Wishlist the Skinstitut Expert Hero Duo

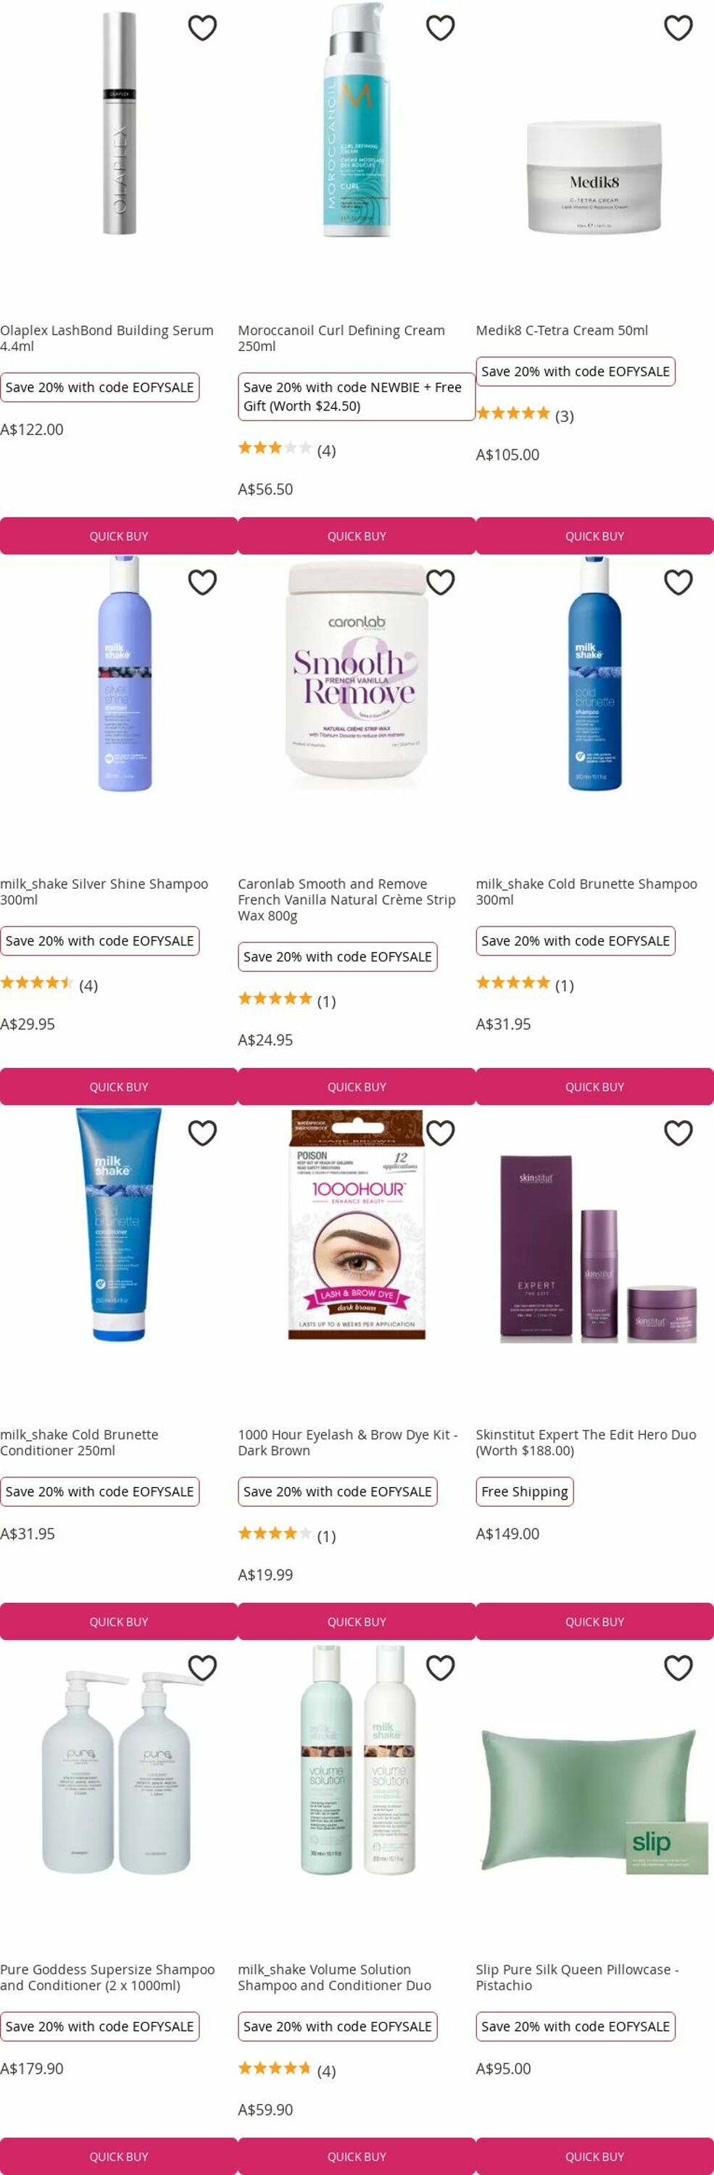coord(678,1132)
